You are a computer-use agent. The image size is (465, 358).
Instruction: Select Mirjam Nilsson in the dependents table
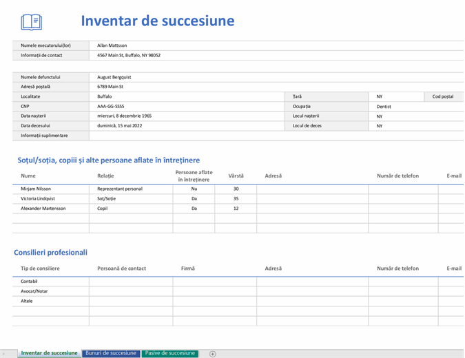pyautogui.click(x=36, y=189)
